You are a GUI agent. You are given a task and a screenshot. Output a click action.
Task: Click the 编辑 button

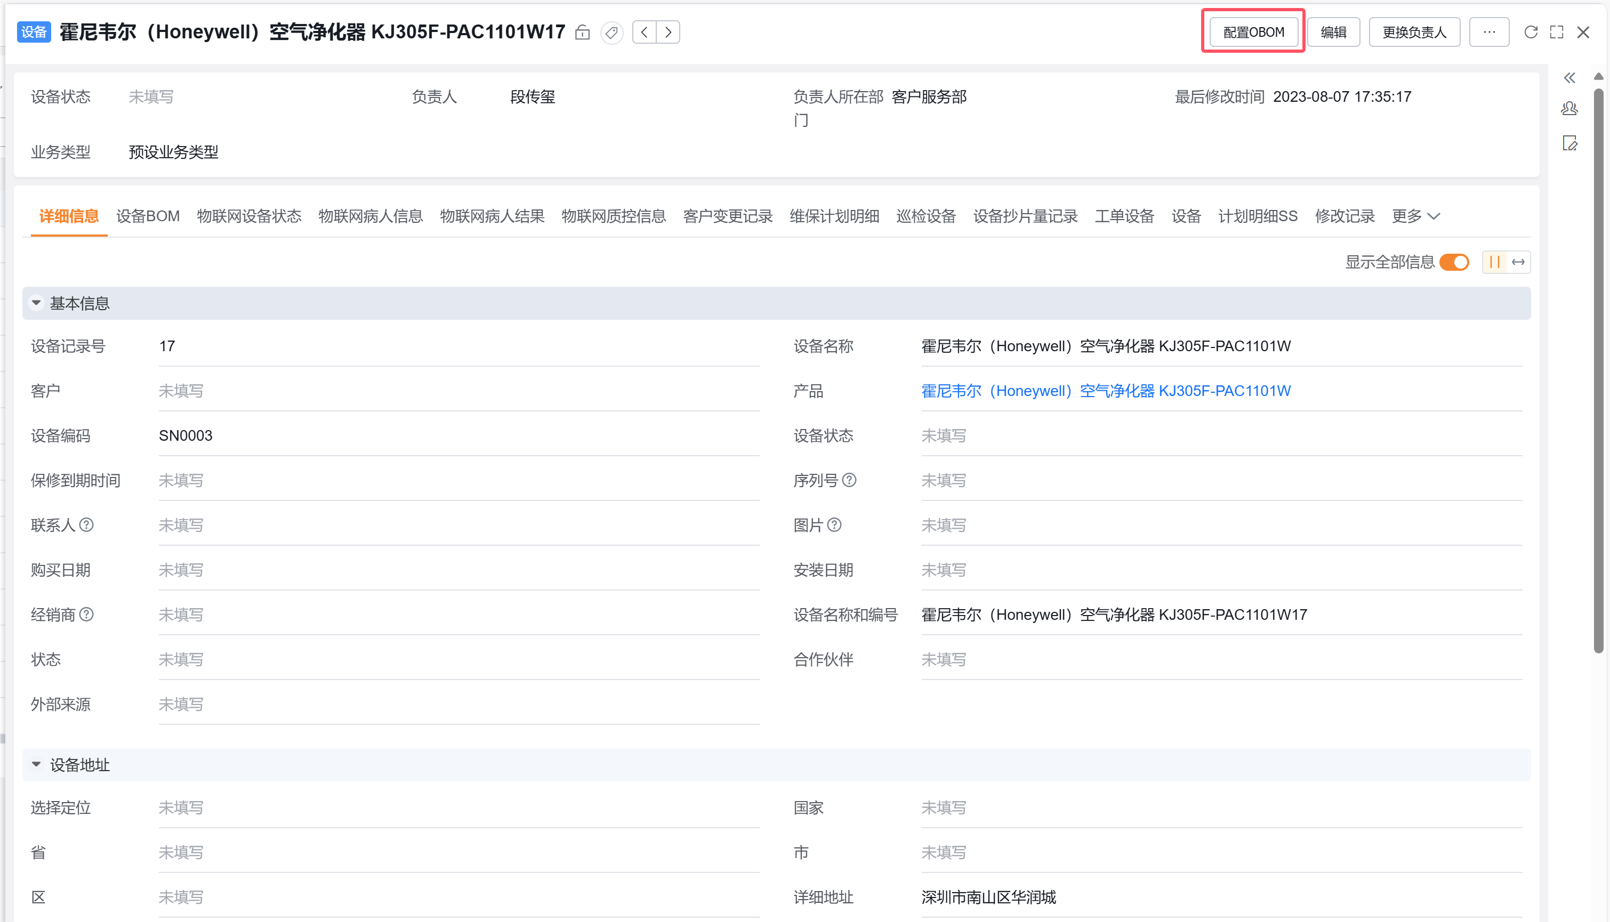coord(1333,33)
